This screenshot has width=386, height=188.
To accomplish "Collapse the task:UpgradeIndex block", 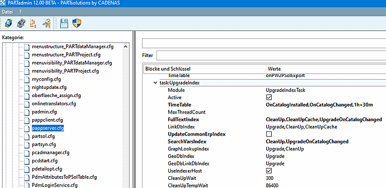I will tap(155, 83).
